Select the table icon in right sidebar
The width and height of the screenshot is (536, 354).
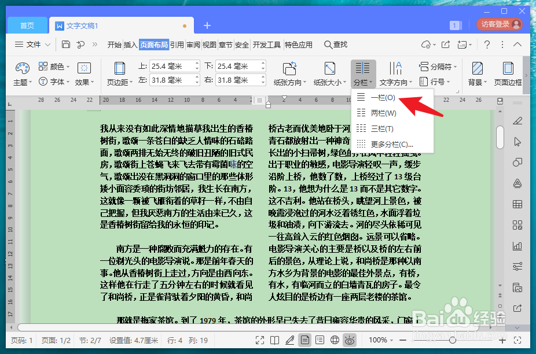pos(517,204)
